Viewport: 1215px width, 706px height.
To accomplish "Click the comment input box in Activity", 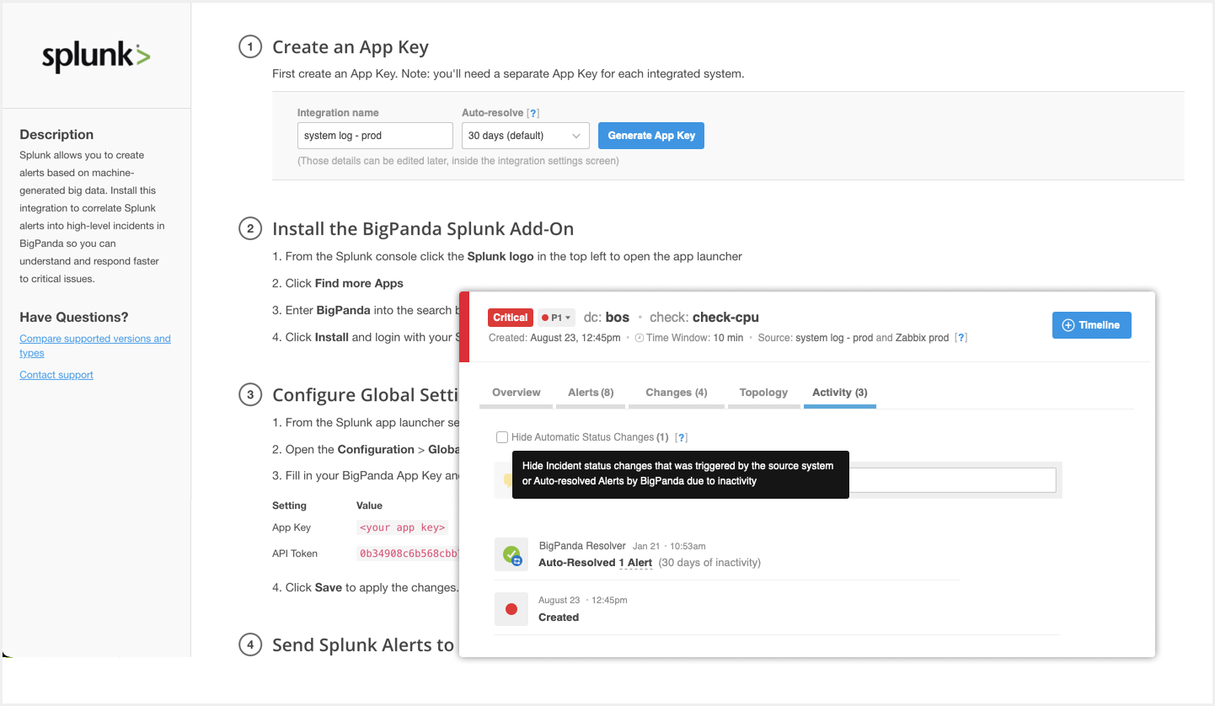I will point(952,480).
